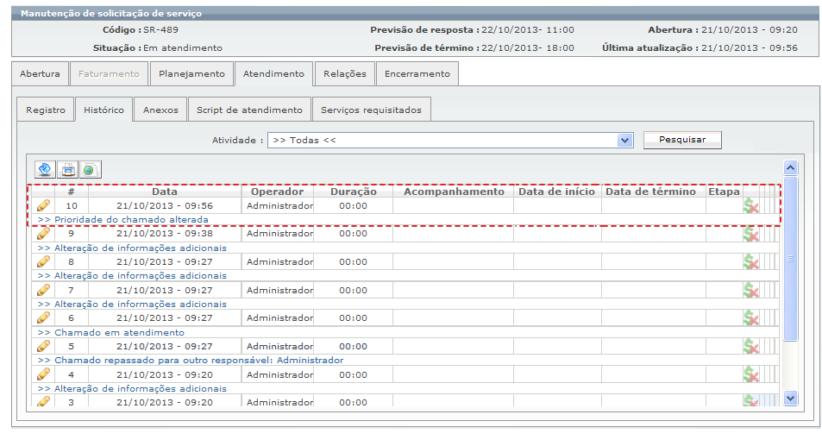Edit history entry 7 with pencil icon
This screenshot has width=822, height=446.
43,290
